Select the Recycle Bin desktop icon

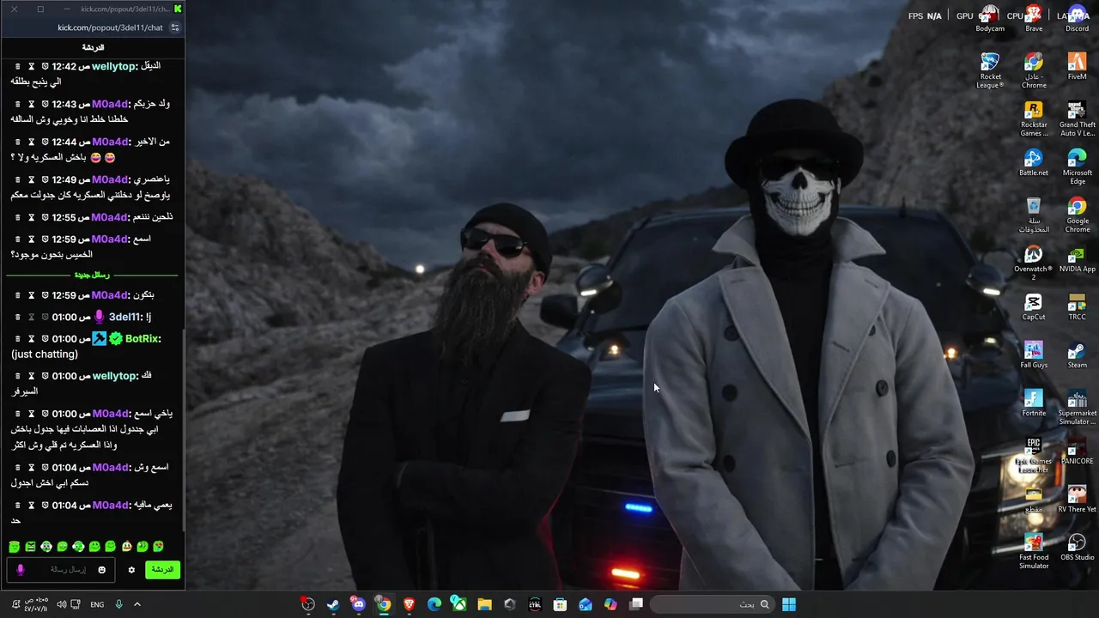tap(1034, 215)
